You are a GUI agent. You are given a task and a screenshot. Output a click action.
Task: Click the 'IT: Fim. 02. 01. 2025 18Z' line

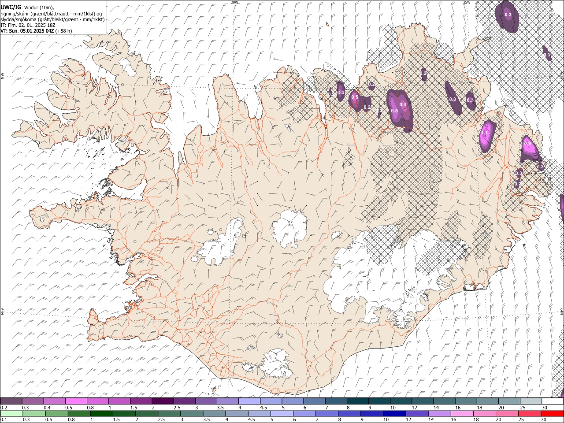coord(28,25)
